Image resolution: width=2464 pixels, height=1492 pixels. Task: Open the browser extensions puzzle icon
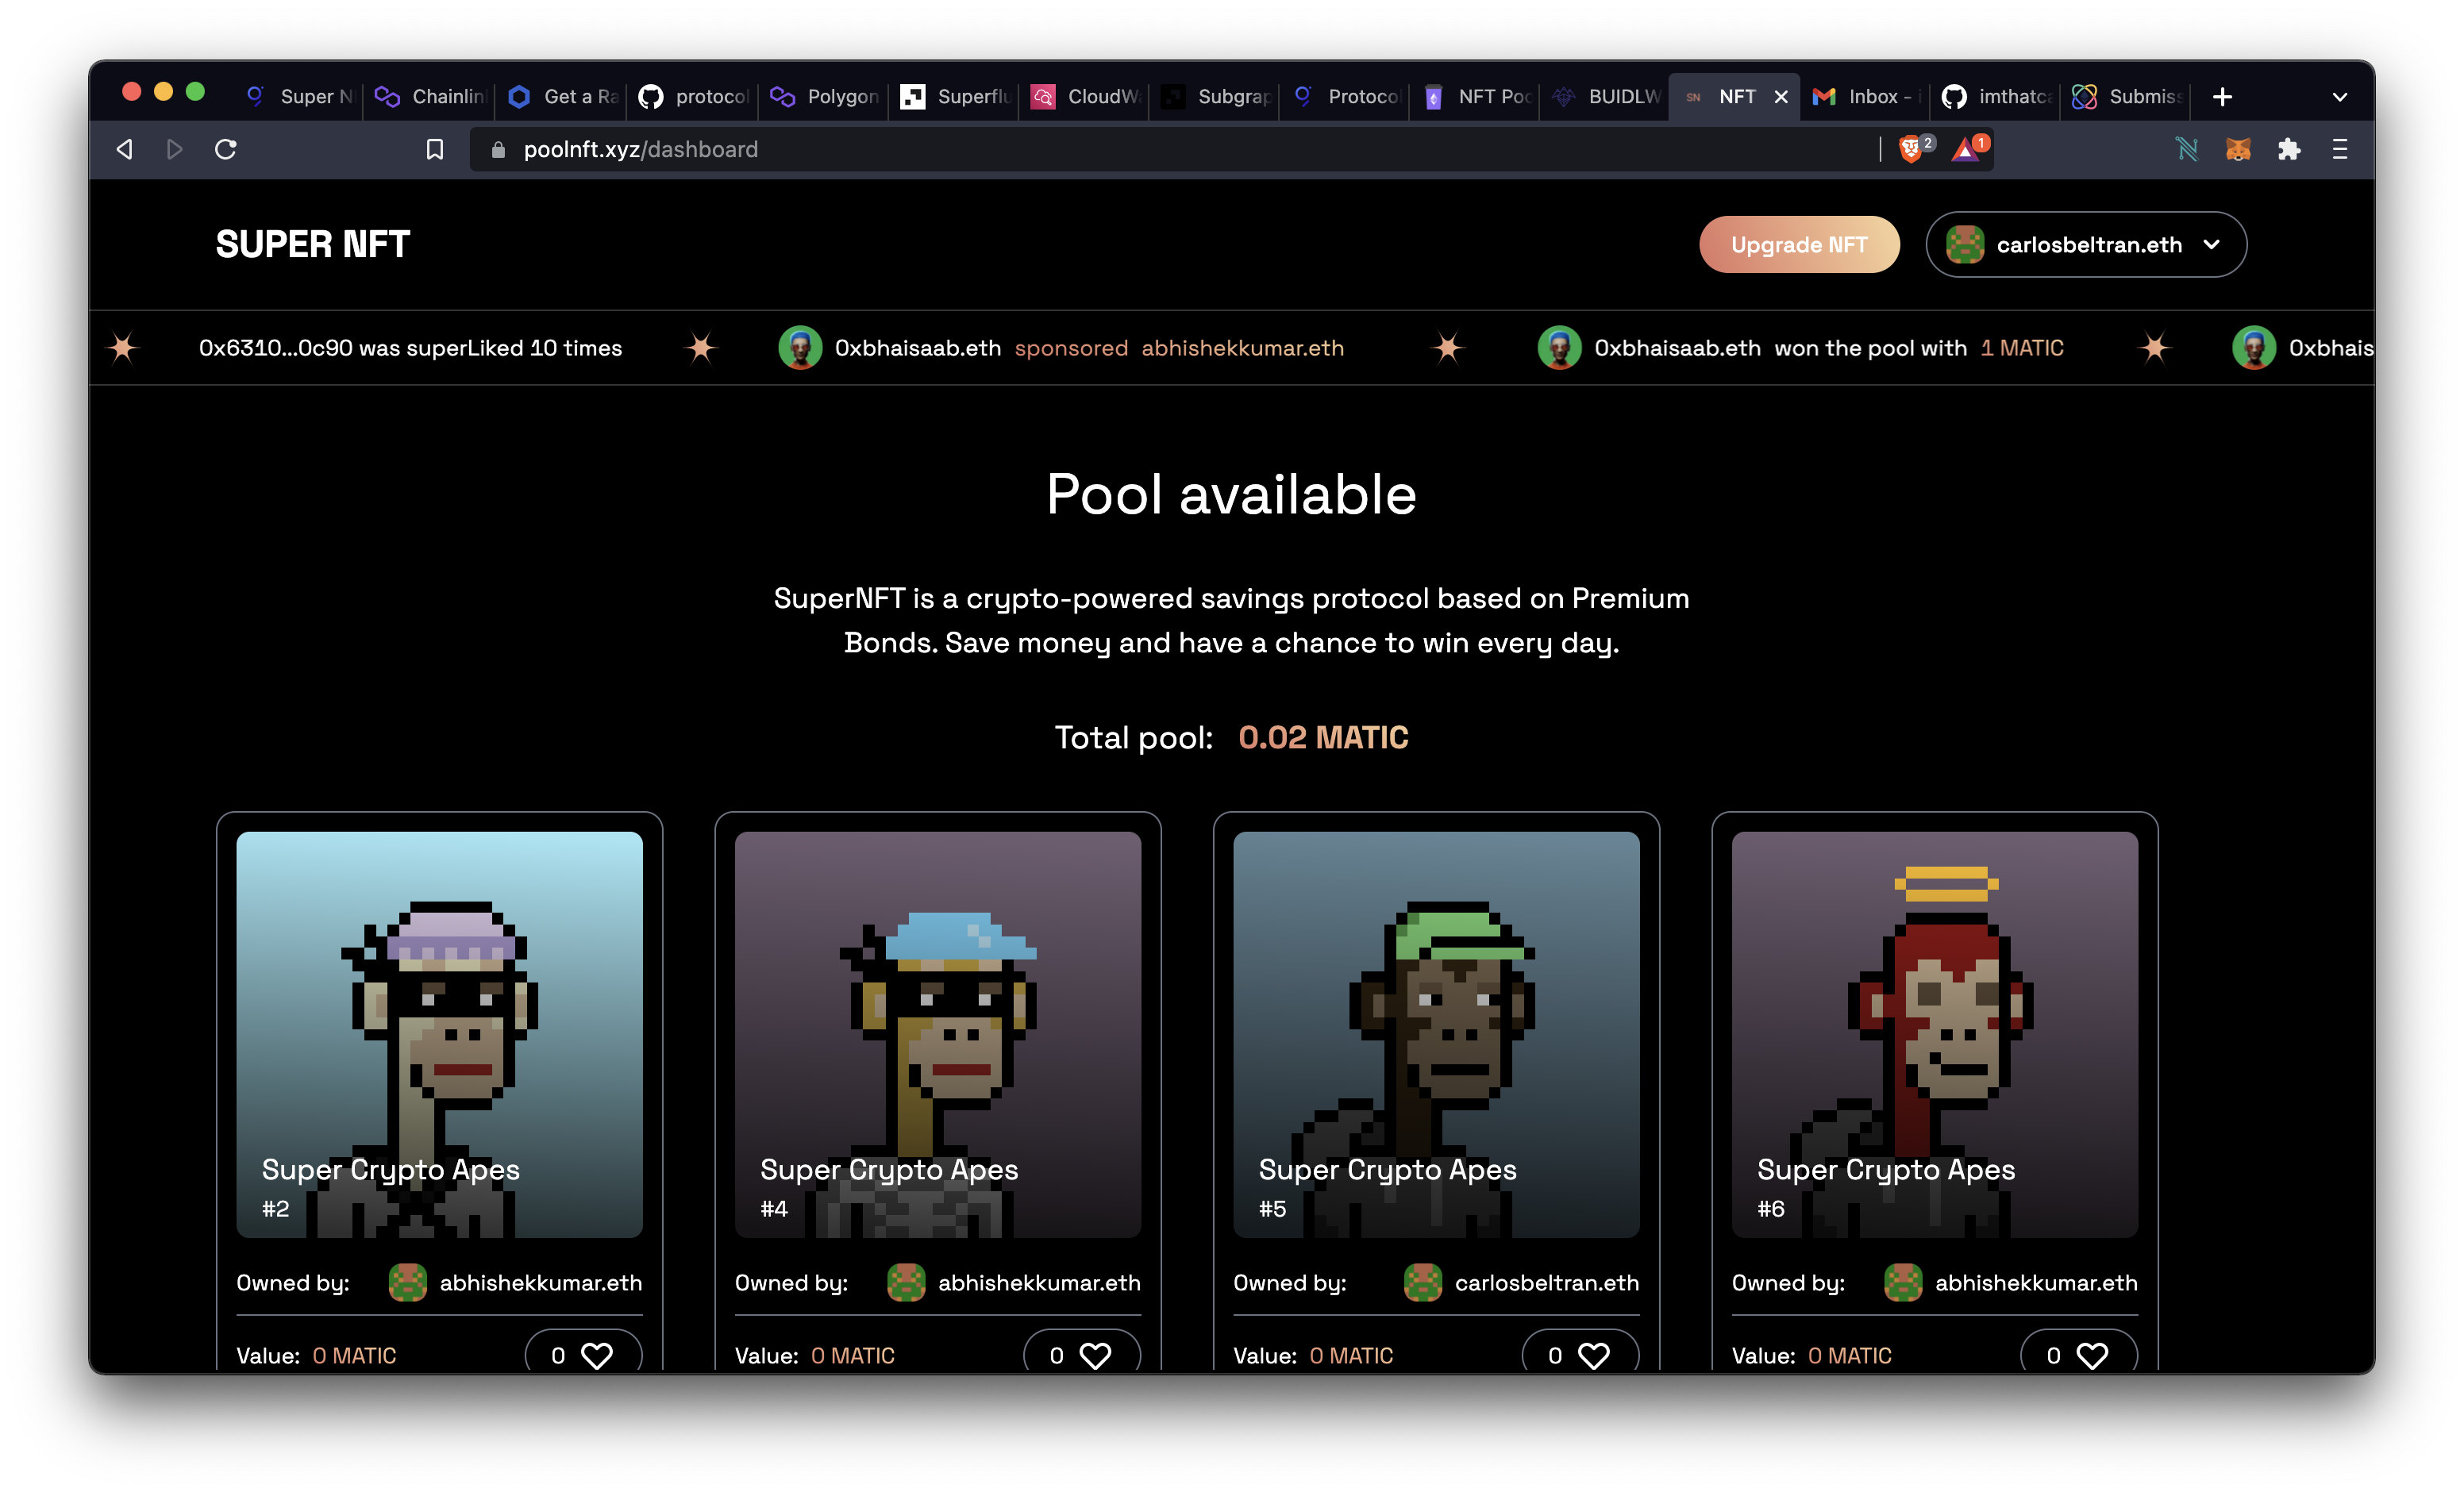2290,149
